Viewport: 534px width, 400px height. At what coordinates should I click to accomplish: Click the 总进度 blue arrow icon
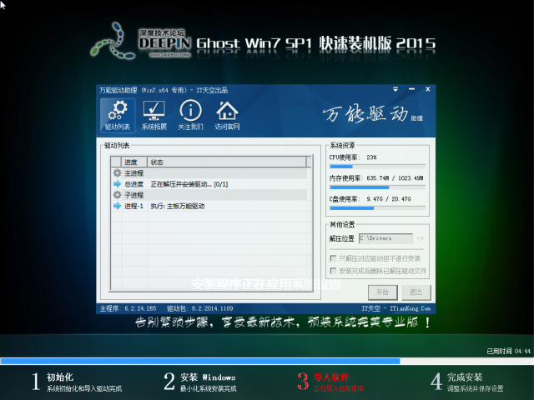click(x=117, y=184)
